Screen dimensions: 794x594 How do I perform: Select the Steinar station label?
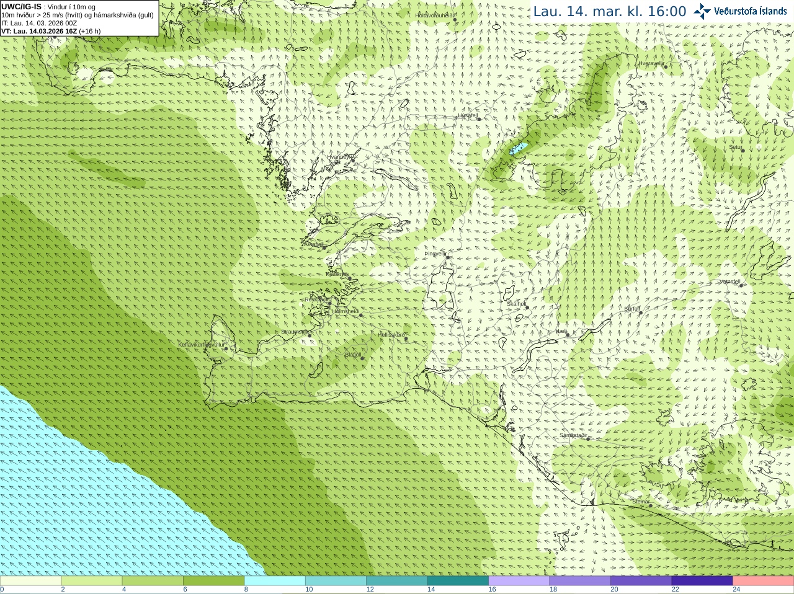pos(641,502)
